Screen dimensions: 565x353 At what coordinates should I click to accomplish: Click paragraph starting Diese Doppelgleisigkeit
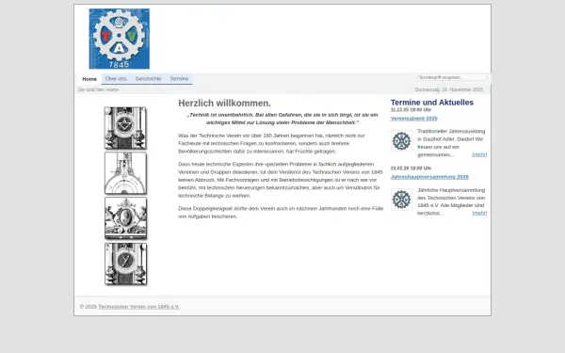[281, 213]
